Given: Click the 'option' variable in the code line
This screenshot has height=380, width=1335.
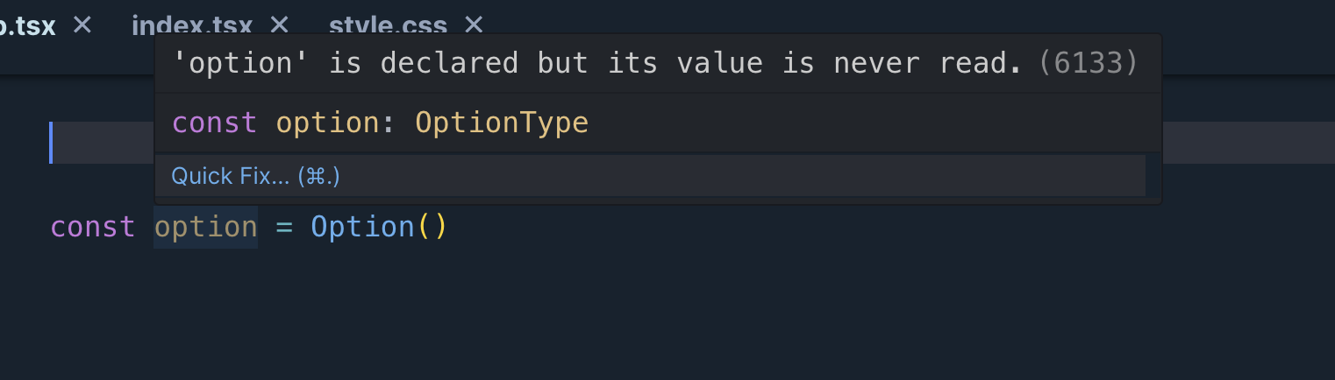Looking at the screenshot, I should click(x=205, y=227).
